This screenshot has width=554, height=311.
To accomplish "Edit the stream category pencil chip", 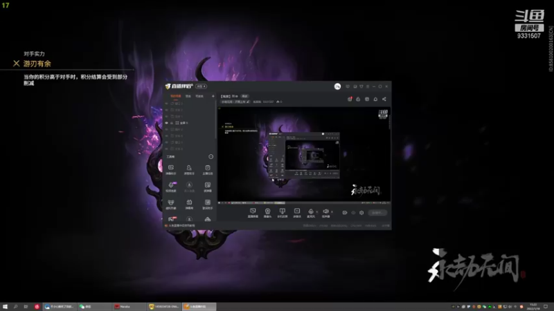I will pyautogui.click(x=235, y=102).
